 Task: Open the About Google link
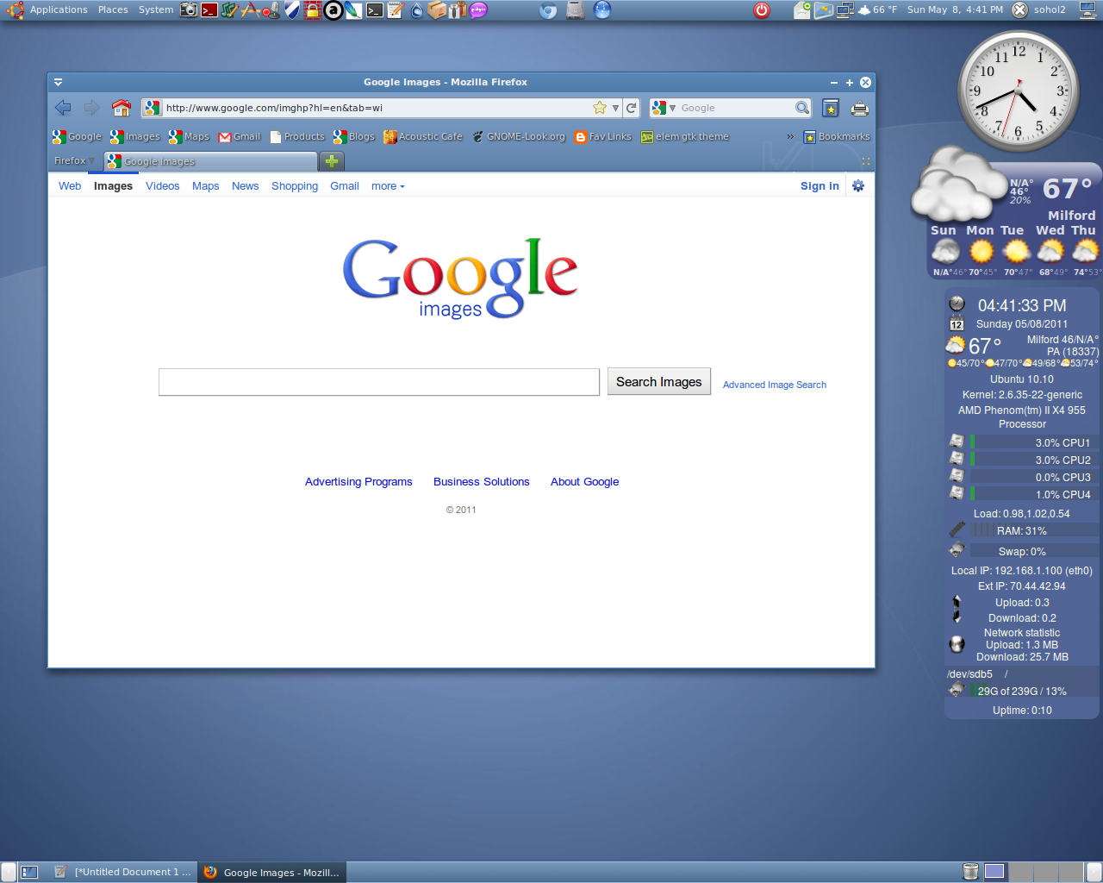coord(585,482)
